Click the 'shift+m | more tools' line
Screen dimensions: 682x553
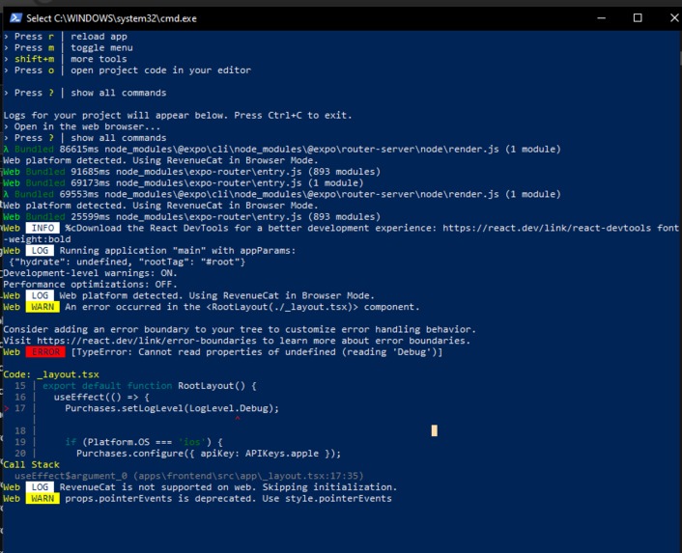pyautogui.click(x=66, y=59)
